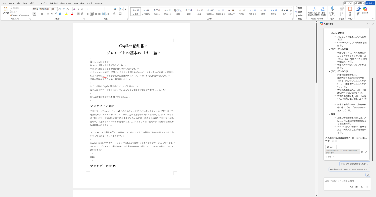
Task: Open the ファイル (File) menu
Action: (4, 3)
